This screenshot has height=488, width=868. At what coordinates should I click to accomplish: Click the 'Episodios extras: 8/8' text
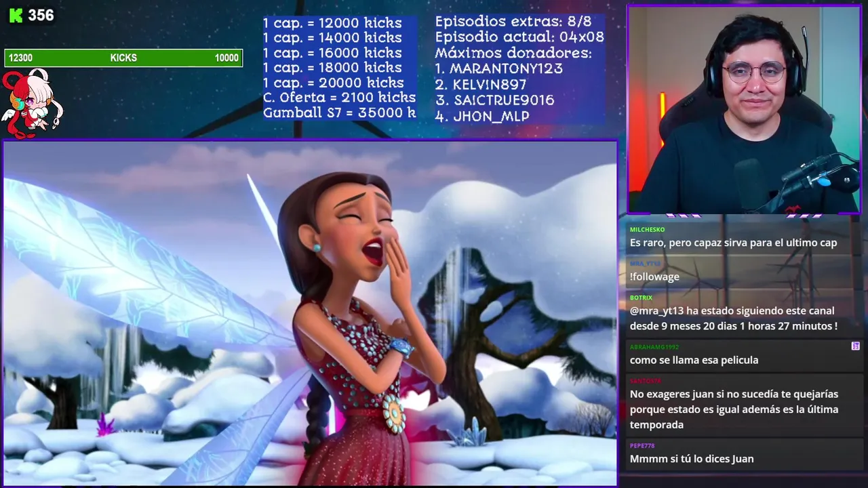pyautogui.click(x=513, y=22)
